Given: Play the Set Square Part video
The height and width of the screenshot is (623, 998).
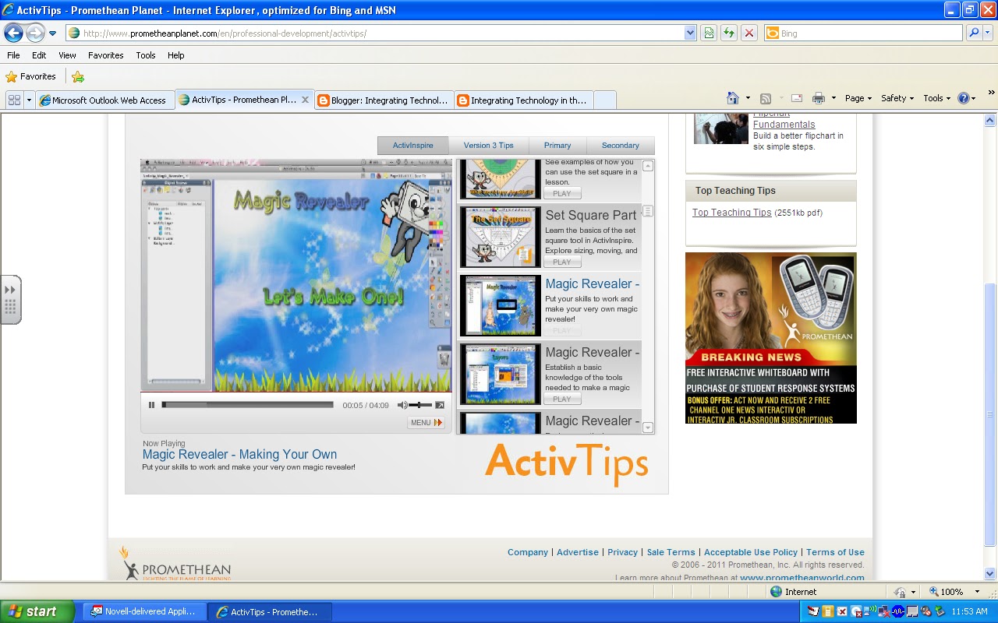Looking at the screenshot, I should [562, 262].
